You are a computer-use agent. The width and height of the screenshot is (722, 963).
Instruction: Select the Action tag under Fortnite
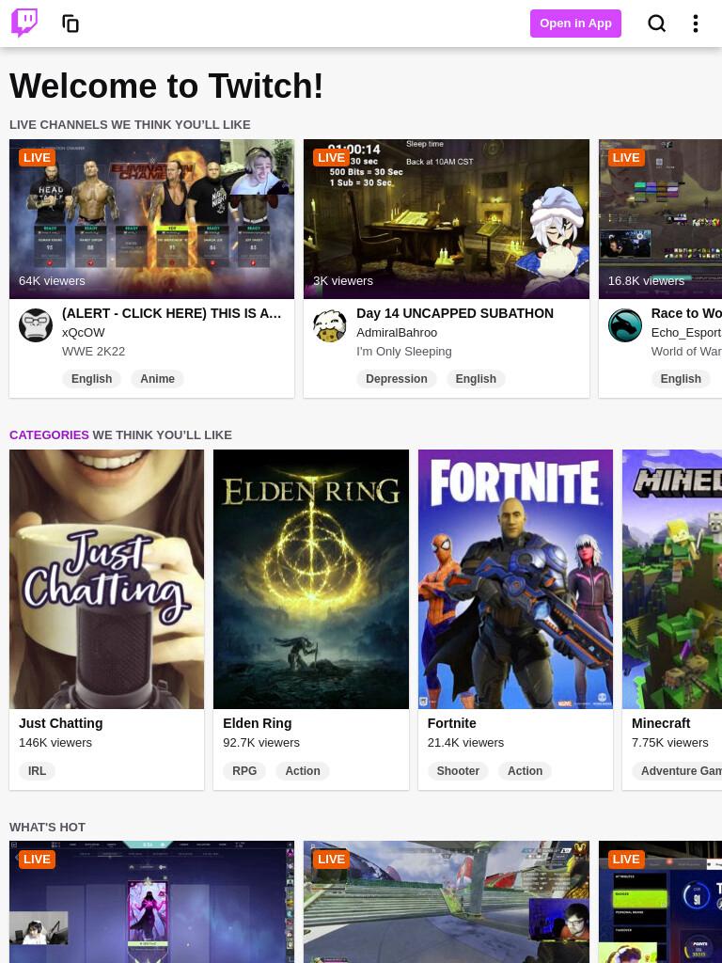[x=525, y=771]
